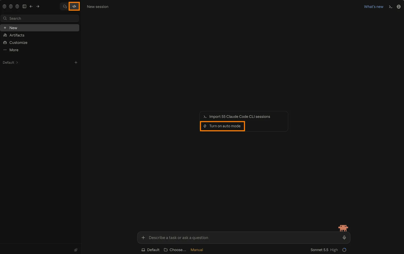
Task: Open Customize in the sidebar
Action: 40,42
